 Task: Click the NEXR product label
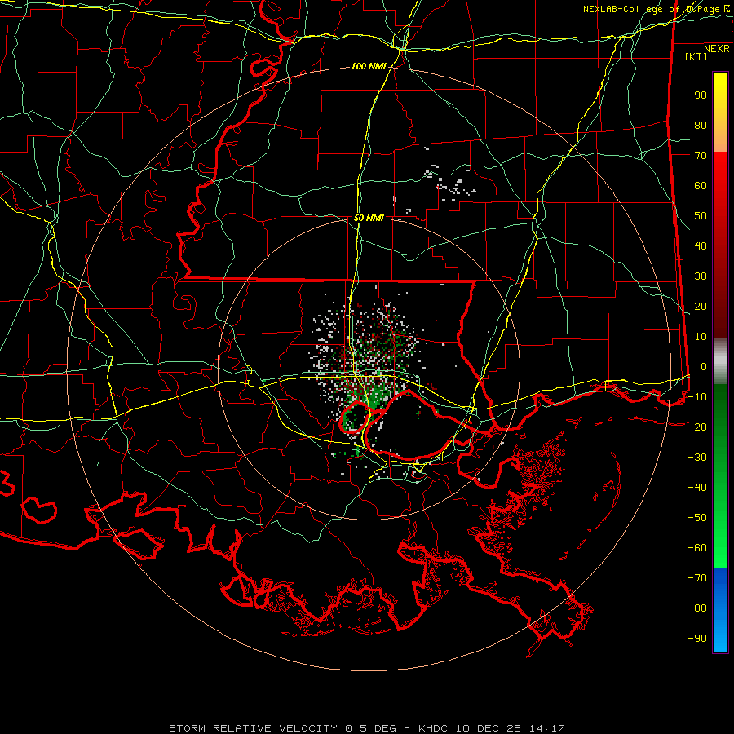pos(717,49)
